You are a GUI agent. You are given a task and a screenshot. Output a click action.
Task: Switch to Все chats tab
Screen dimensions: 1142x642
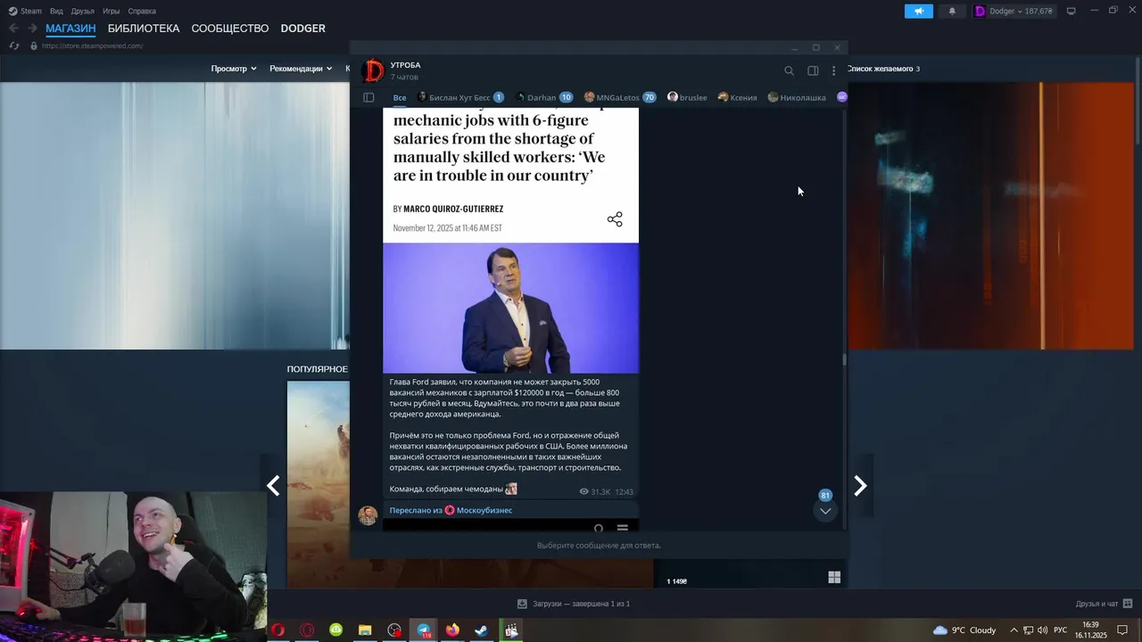coord(400,97)
